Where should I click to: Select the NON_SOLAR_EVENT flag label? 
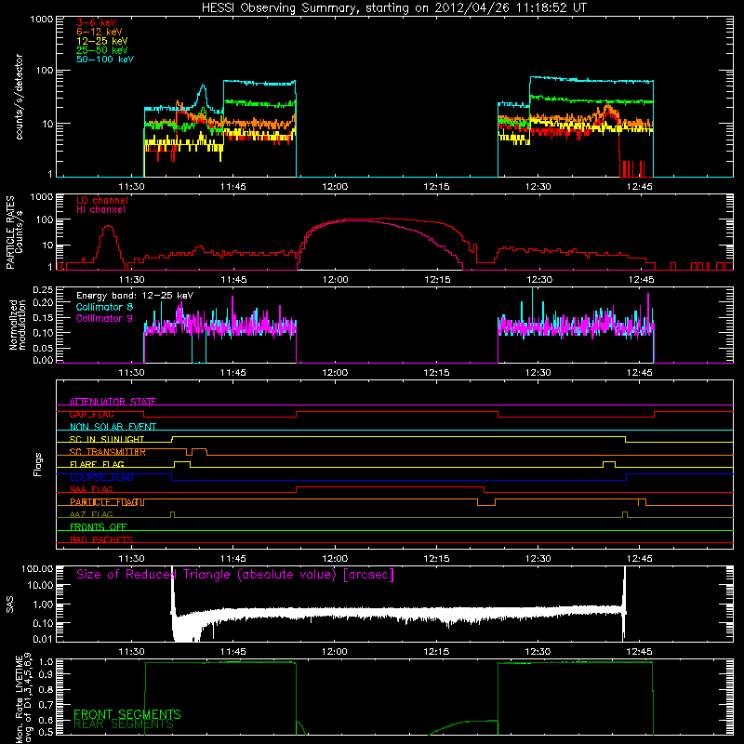click(113, 427)
